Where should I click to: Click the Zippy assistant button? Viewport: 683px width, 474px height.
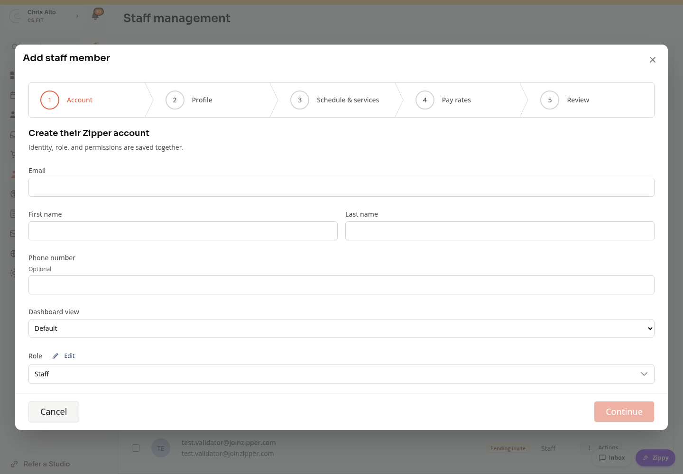coord(655,458)
